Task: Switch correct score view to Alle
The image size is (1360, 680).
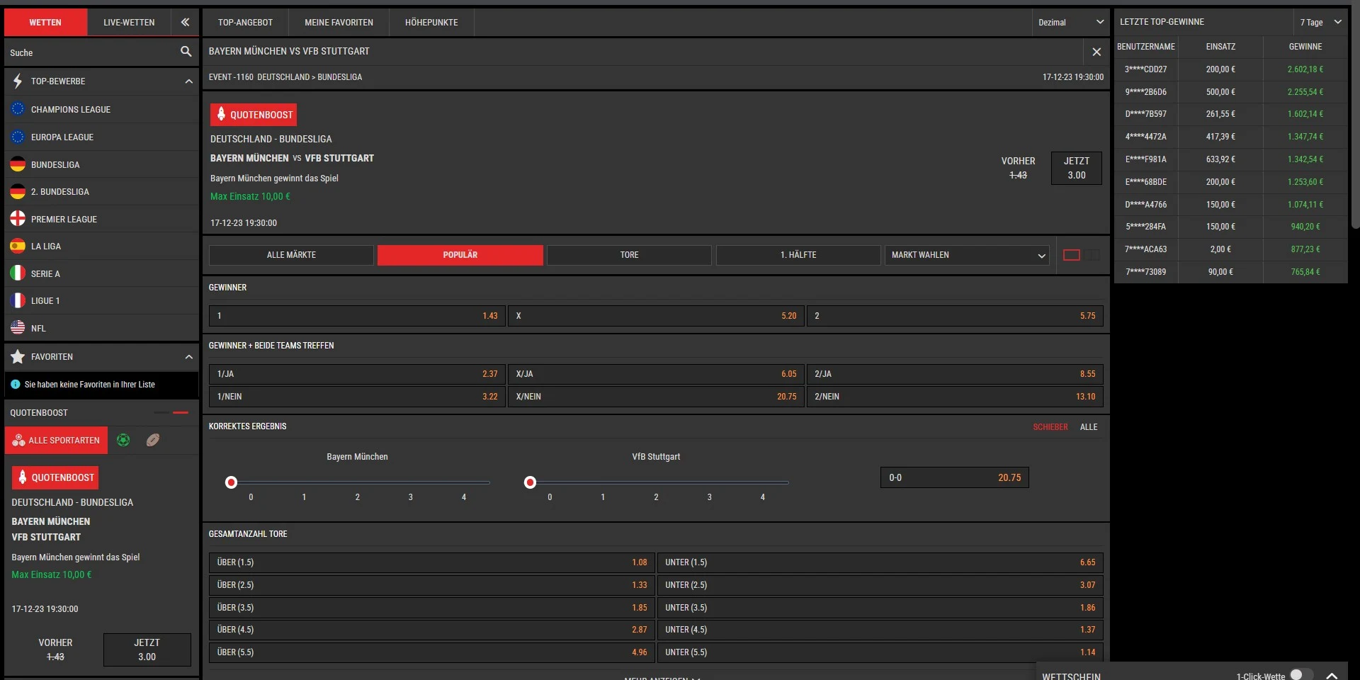Action: (1089, 426)
